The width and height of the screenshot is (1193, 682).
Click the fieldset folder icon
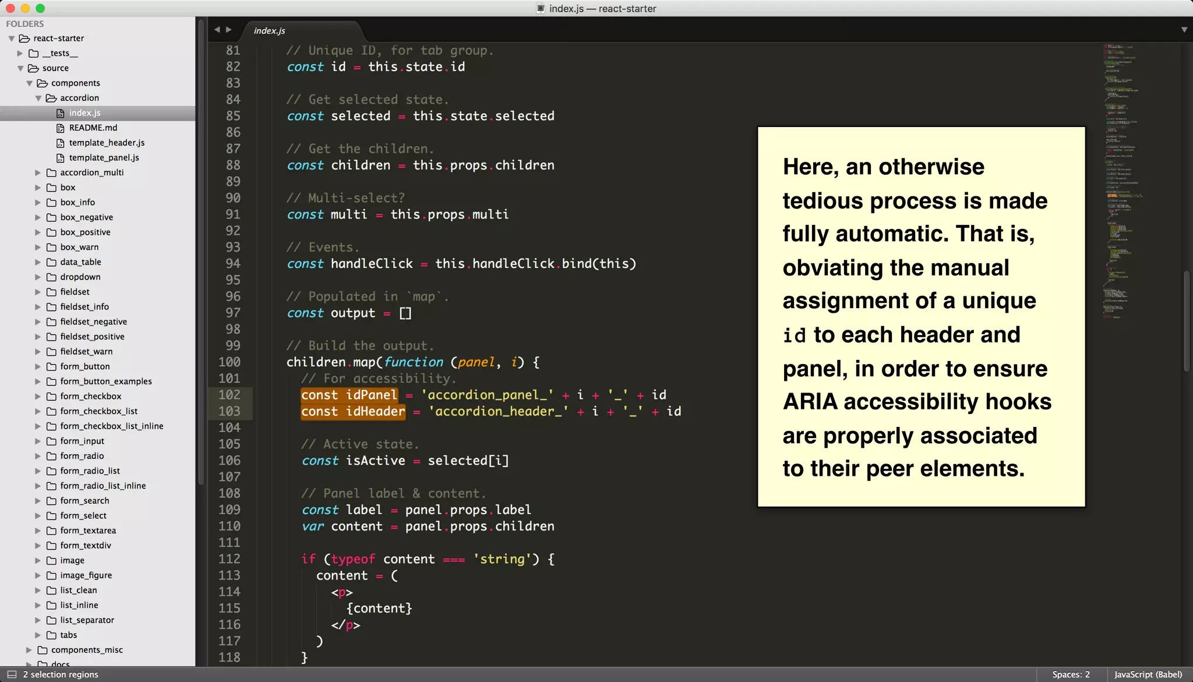[x=51, y=292]
